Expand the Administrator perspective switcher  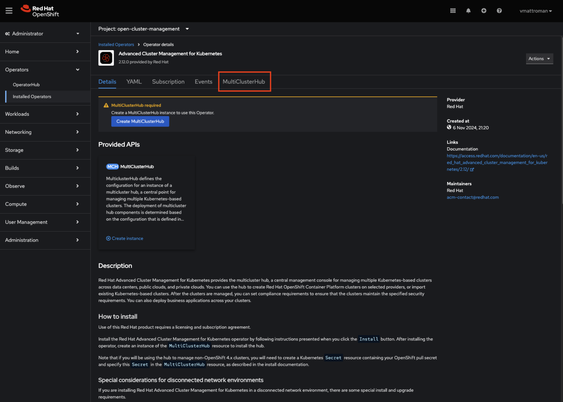(42, 34)
